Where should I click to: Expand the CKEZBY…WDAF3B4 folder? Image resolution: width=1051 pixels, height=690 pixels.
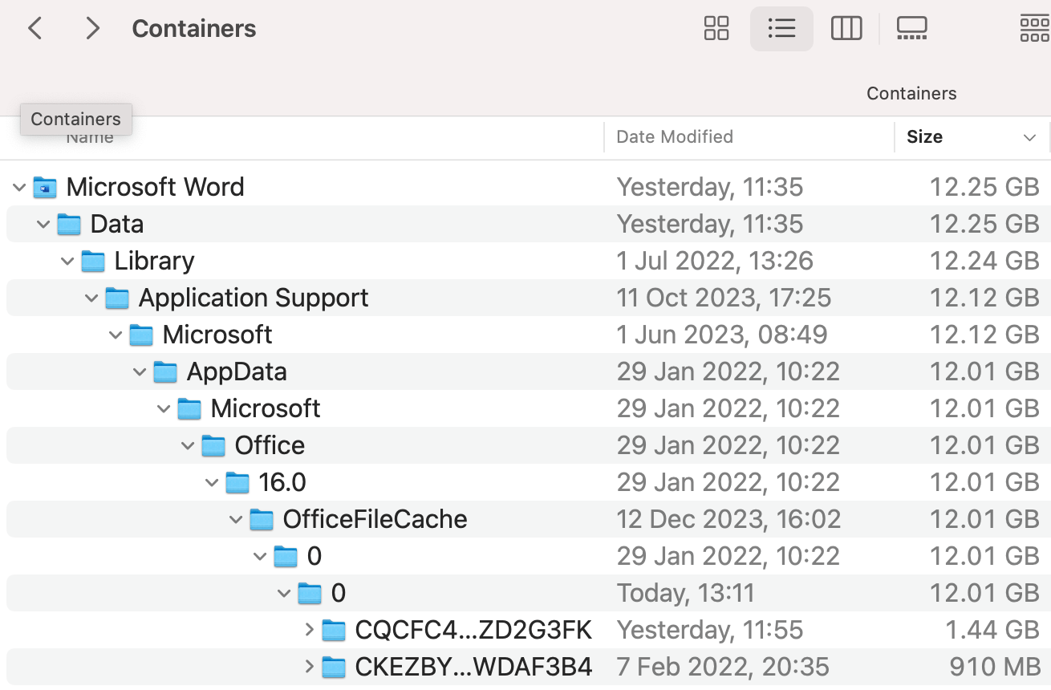[x=309, y=668]
